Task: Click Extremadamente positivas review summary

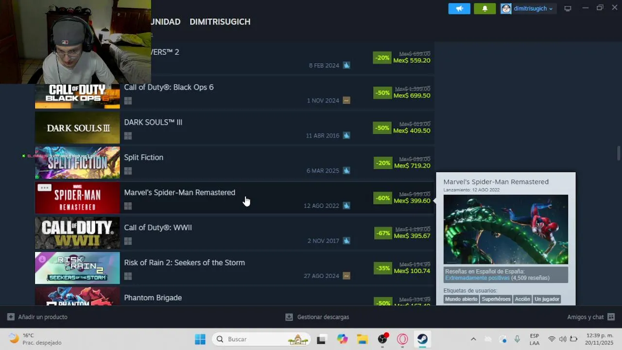Action: tap(477, 278)
